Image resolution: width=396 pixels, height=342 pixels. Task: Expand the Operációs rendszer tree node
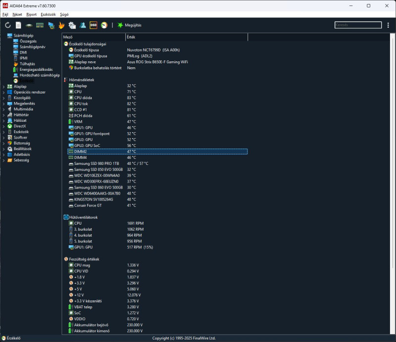tap(3, 92)
